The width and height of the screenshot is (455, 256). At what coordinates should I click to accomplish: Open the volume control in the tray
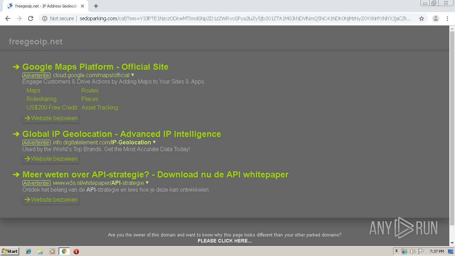tap(413, 251)
